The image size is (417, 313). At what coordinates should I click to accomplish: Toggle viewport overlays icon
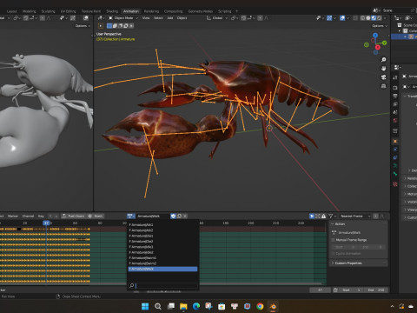(342, 18)
